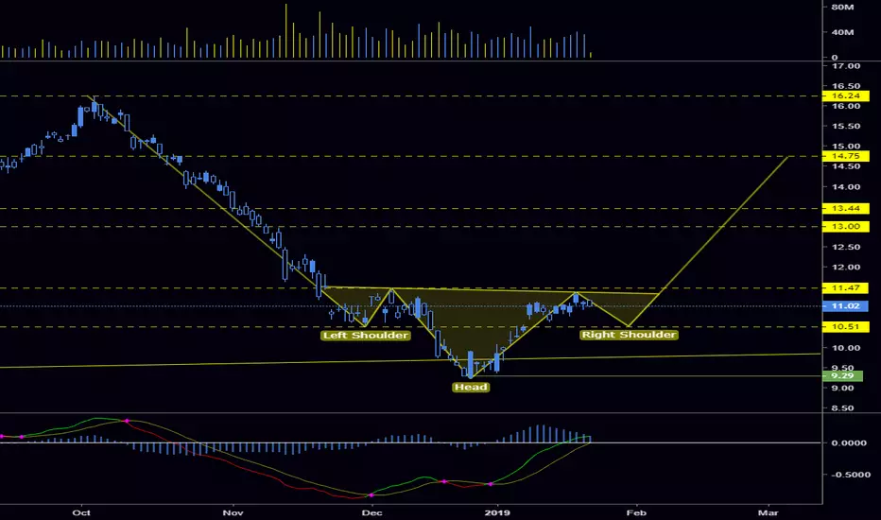Click the tallest volume bar in November
Screen dimensions: 881x520
[286, 31]
